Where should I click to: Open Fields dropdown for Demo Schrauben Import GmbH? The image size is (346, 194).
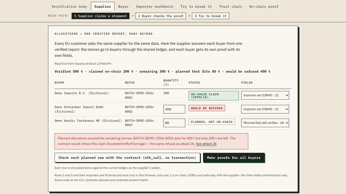pyautogui.click(x=265, y=109)
